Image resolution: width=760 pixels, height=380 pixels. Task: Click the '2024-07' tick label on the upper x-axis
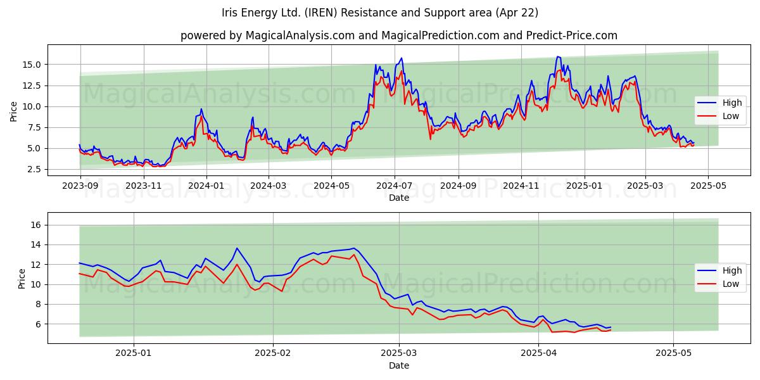[x=395, y=186]
